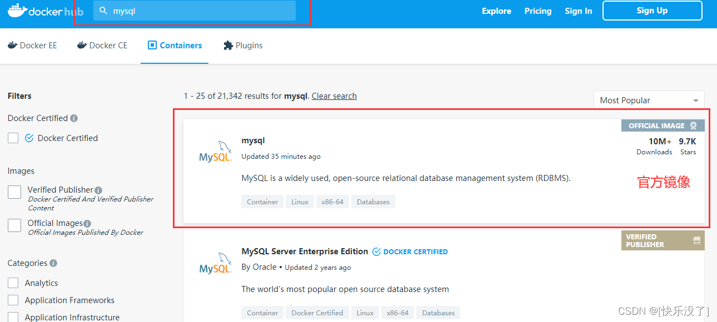Click the x86-64 tag on the mysql card
The height and width of the screenshot is (322, 717).
click(332, 202)
